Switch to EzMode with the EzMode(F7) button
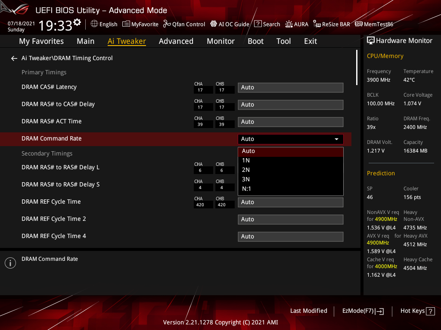This screenshot has width=441, height=330. (x=363, y=311)
